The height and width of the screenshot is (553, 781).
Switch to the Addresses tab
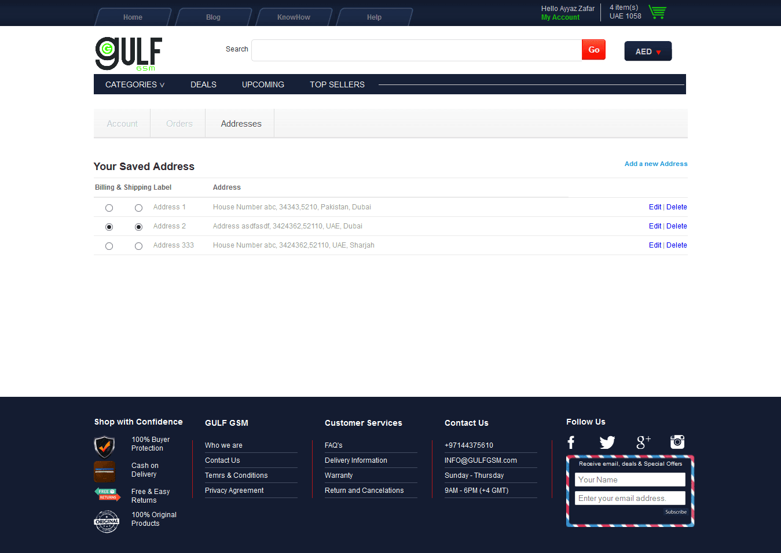[241, 123]
